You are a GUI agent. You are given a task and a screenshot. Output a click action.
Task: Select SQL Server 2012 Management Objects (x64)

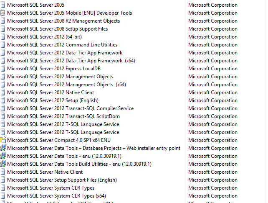coord(66,85)
